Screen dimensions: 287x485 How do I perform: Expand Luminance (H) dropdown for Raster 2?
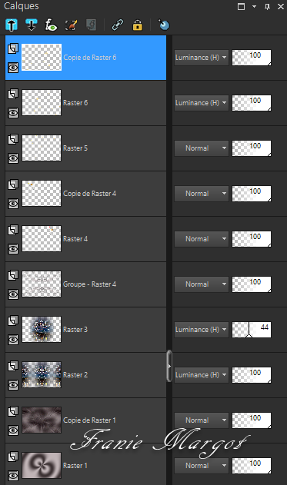pyautogui.click(x=202, y=375)
